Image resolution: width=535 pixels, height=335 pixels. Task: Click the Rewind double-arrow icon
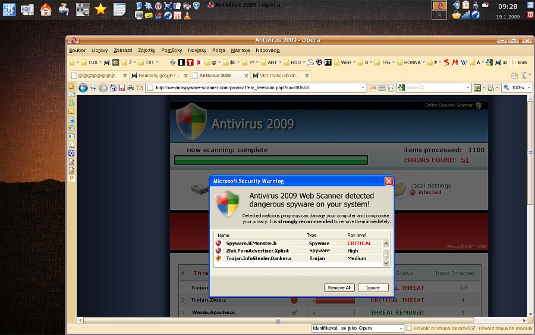93,88
